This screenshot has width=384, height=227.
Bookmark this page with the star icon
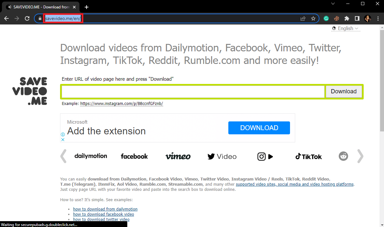313,18
